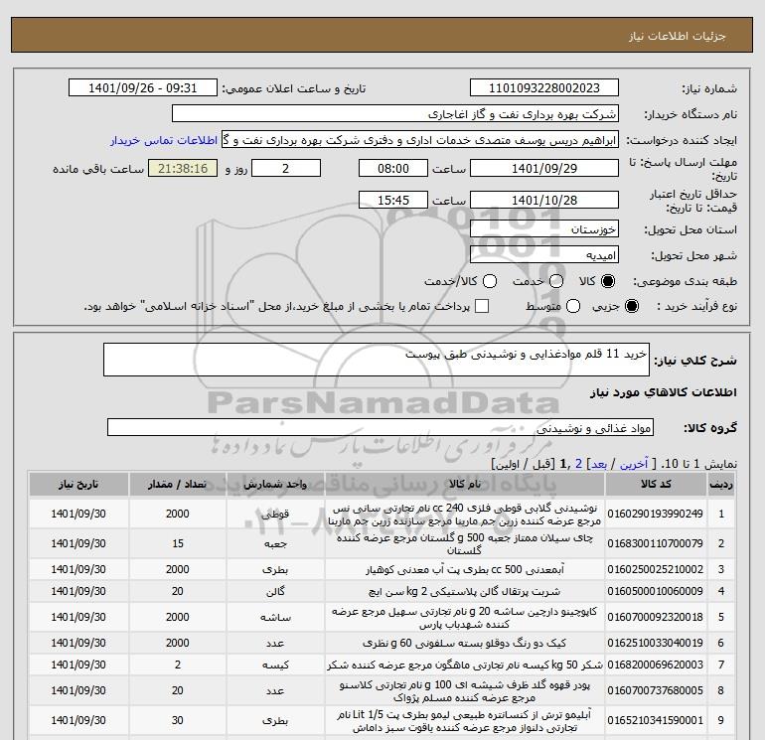Click the request creator field

[420, 139]
